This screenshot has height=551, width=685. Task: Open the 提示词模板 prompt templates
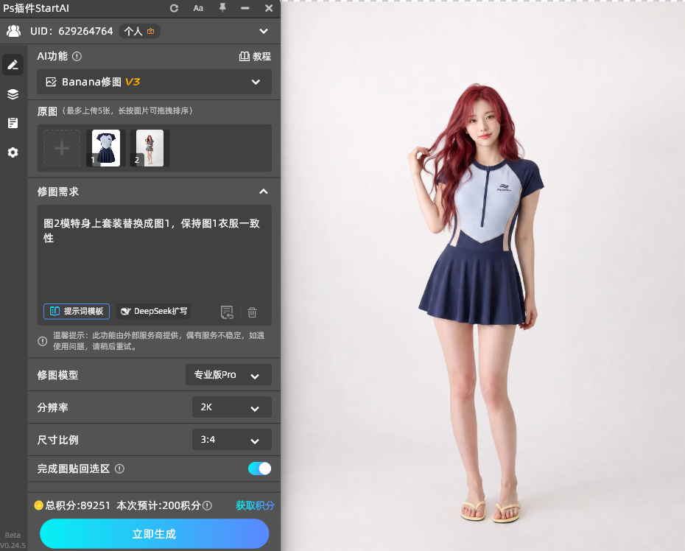[x=77, y=311]
